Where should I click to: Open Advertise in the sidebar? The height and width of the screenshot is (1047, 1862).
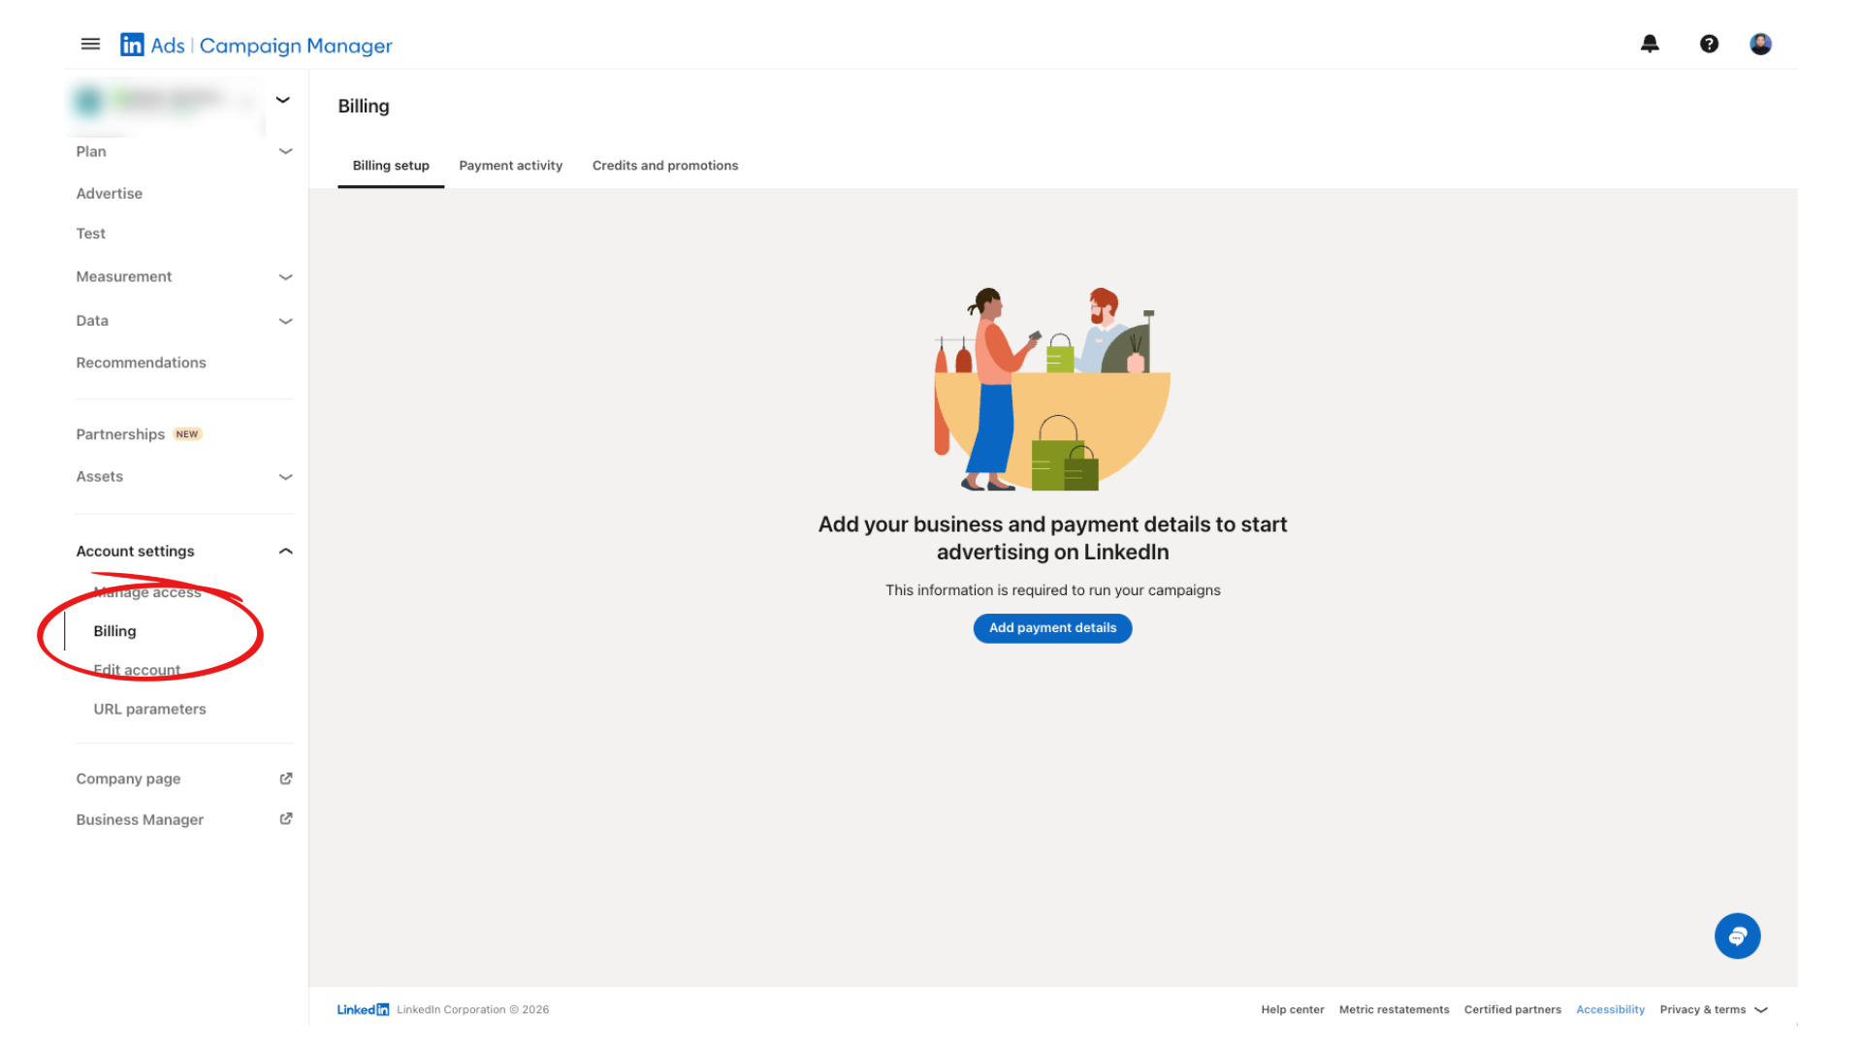click(110, 194)
